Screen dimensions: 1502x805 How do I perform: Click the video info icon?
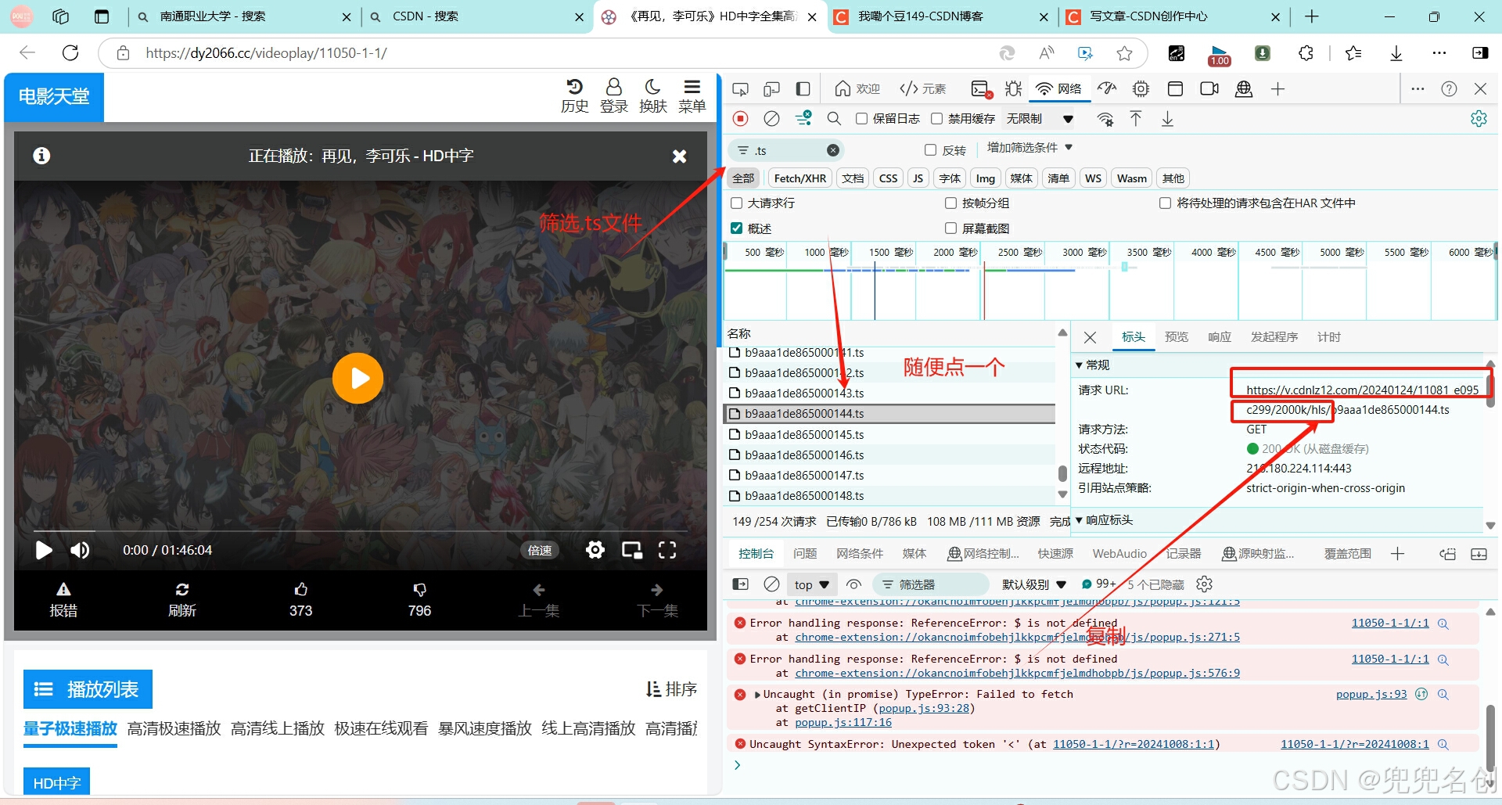coord(41,156)
